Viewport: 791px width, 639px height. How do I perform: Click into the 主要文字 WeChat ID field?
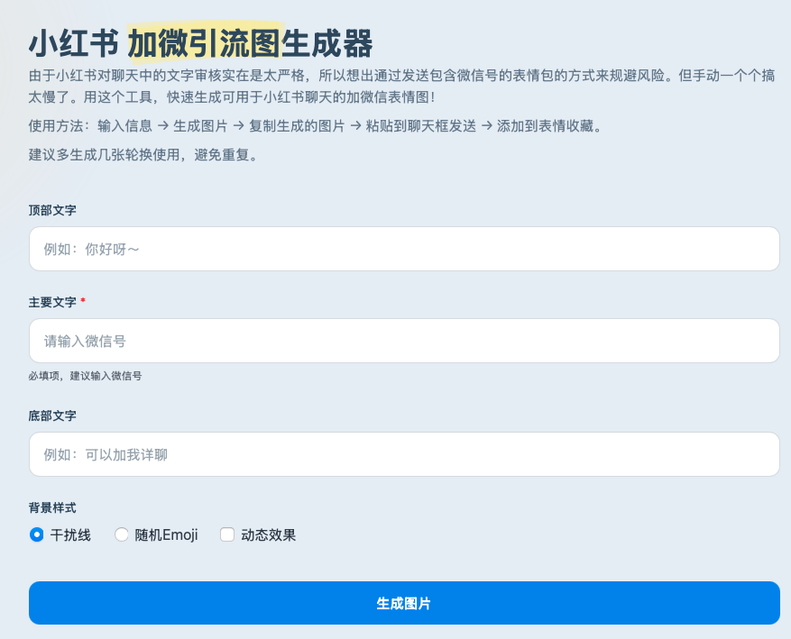coord(404,341)
